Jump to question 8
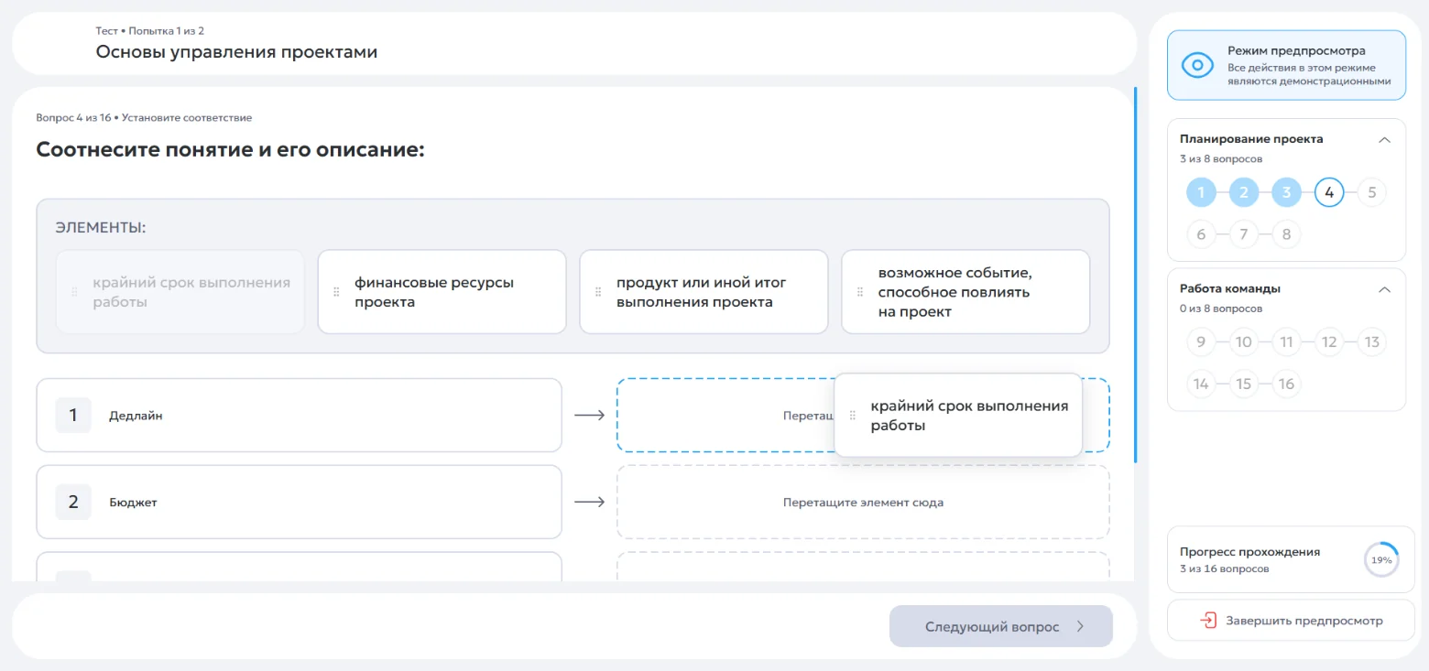The image size is (1429, 671). [1286, 234]
